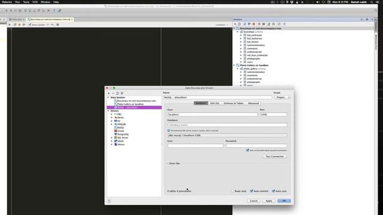Image resolution: width=383 pixels, height=215 pixels.
Task: Click the Cancel button
Action: tap(254, 201)
